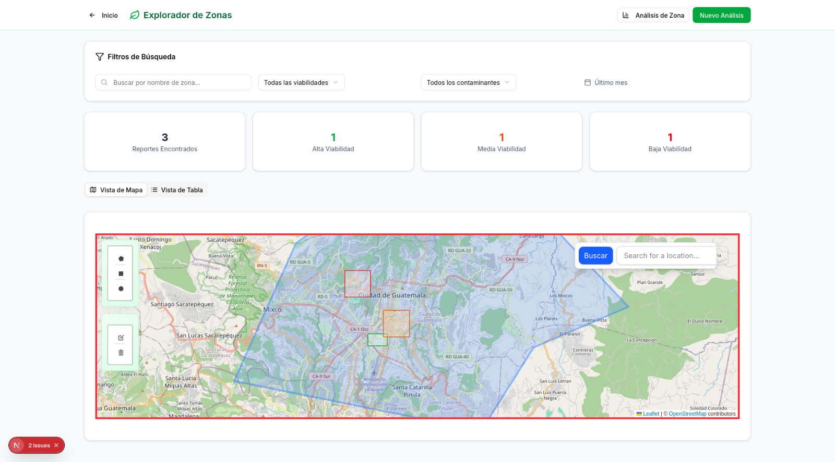Focus the Search for a location field
835x462 pixels.
pos(666,256)
